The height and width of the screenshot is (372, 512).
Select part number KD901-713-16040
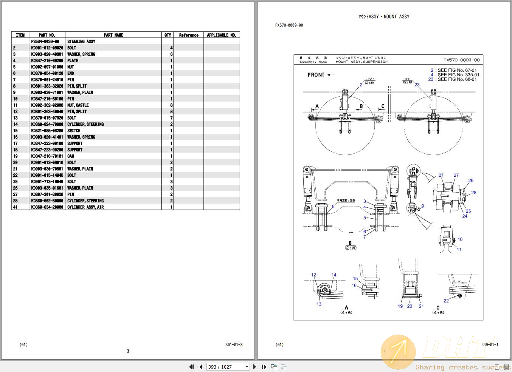tap(47, 182)
